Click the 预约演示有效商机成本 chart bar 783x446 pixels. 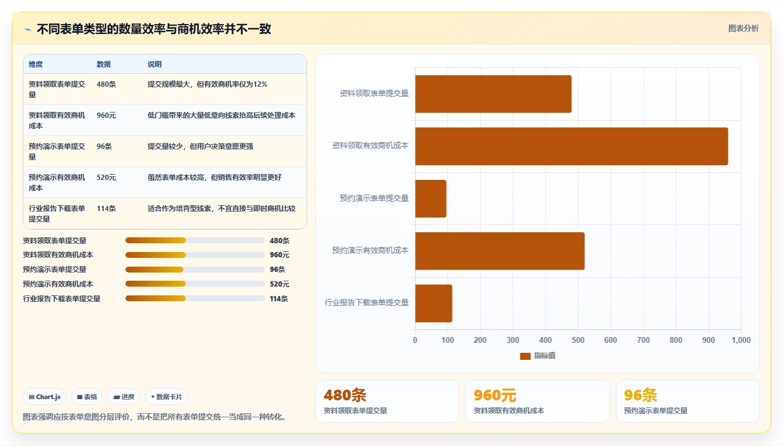tap(500, 251)
